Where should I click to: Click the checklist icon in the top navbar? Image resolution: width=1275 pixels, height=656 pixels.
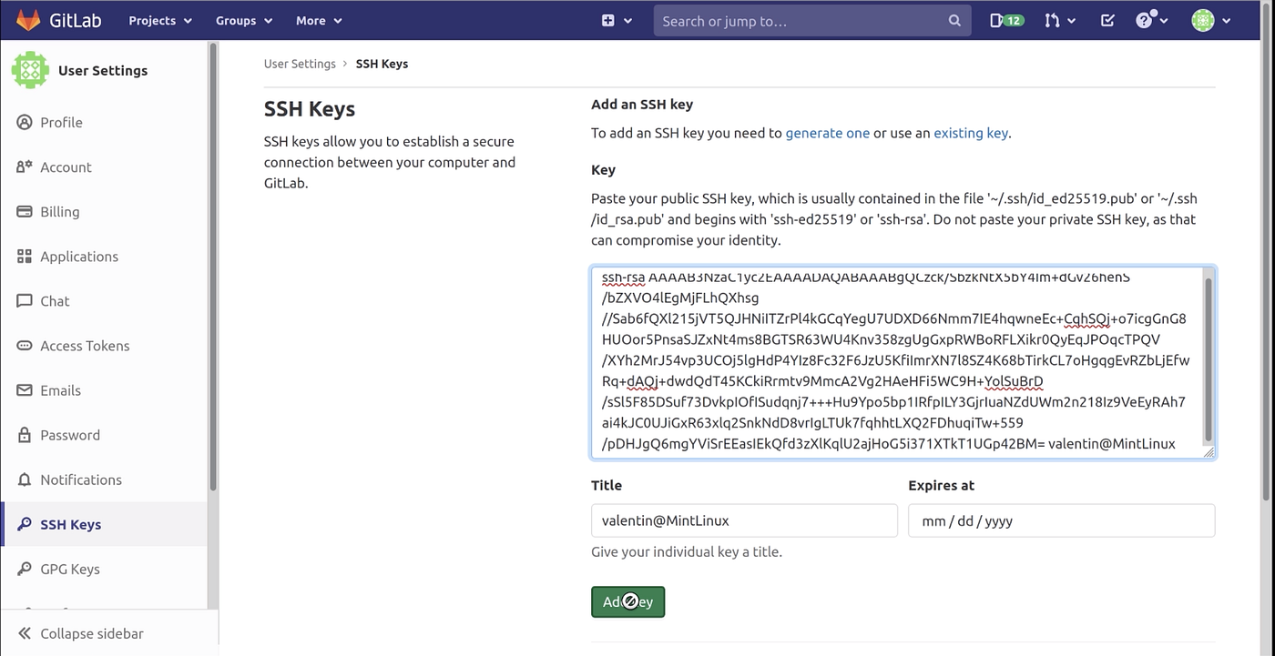1107,19
